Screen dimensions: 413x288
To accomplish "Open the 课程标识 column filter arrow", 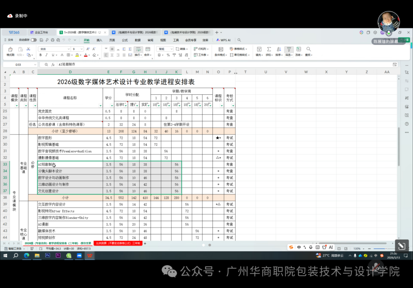I will point(221,105).
